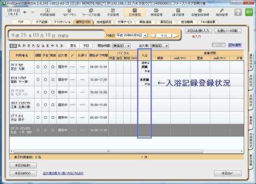The height and width of the screenshot is (184, 256).
Task: Open the 対象日 date dropdown
Action: coord(131,36)
